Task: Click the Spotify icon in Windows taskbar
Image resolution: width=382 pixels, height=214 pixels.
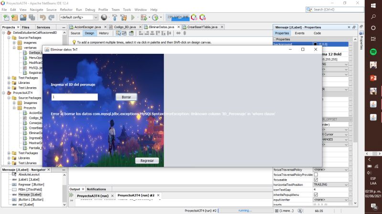Action: pyautogui.click(x=373, y=52)
